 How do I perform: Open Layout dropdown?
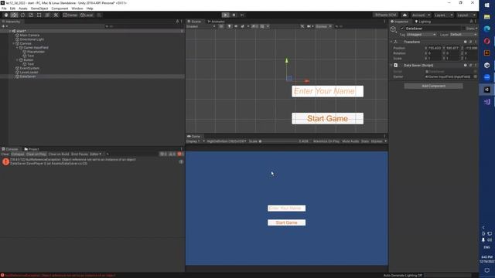coord(466,15)
